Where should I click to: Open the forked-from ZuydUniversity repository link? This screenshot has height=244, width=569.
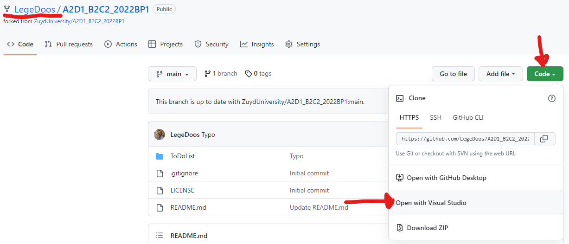tap(79, 21)
